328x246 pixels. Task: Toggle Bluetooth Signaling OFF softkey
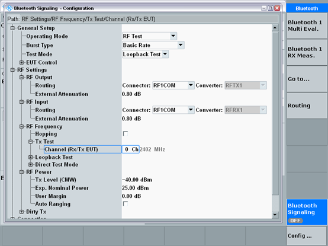307,212
